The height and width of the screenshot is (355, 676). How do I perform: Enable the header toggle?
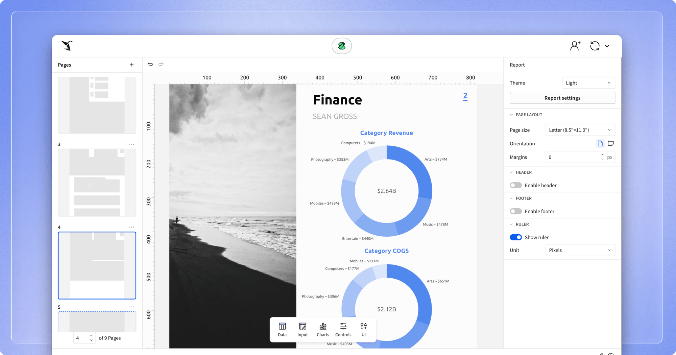516,185
